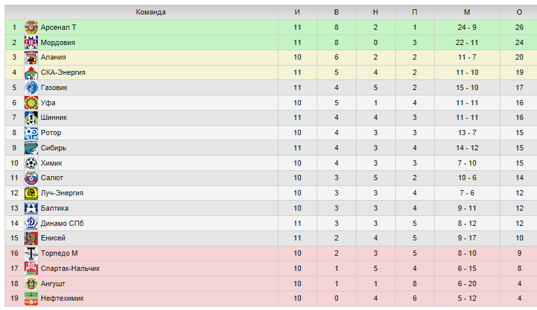This screenshot has width=537, height=310.
Task: Click the М goals column header
Action: point(467,12)
